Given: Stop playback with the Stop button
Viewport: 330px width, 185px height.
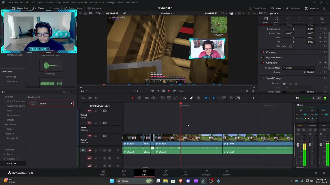Looking at the screenshot, I should pyautogui.click(x=163, y=91).
